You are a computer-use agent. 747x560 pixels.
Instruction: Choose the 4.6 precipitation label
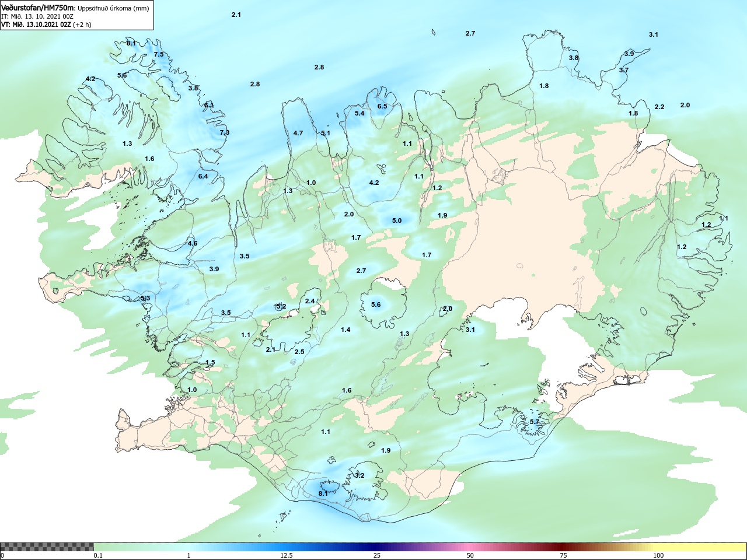[193, 243]
